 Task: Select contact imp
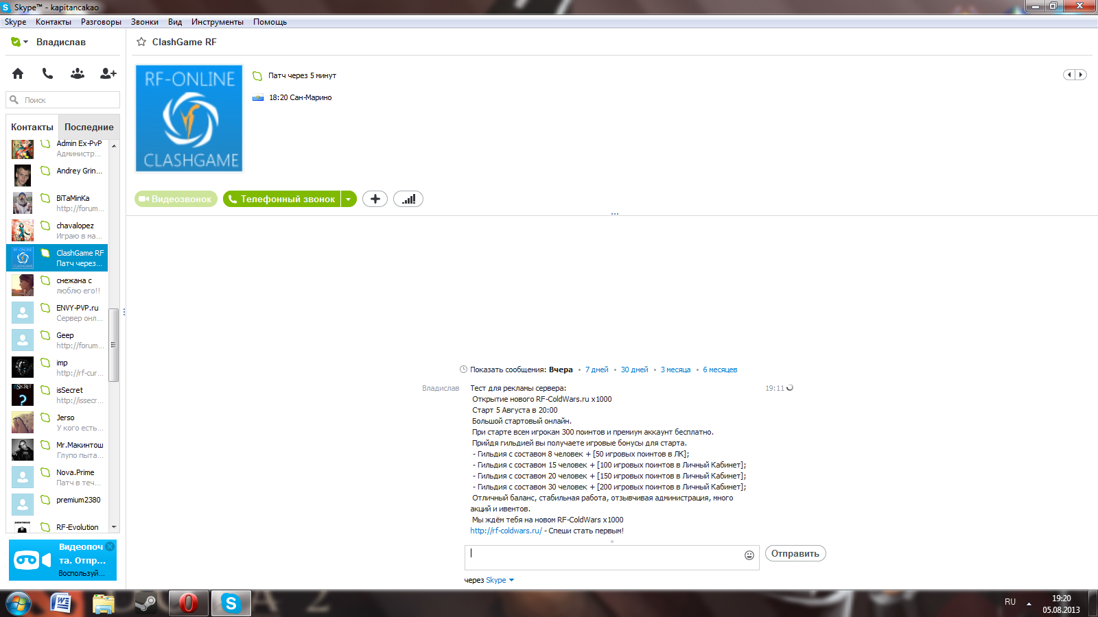click(x=58, y=367)
